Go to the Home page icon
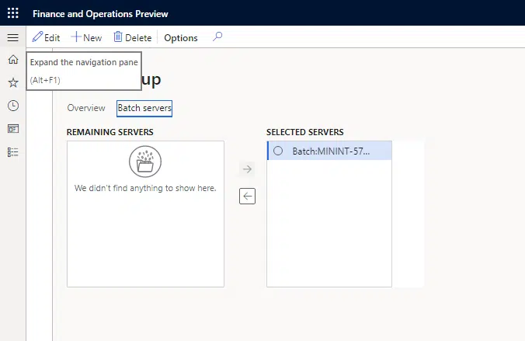Viewport: 525px width, 341px height. click(13, 60)
